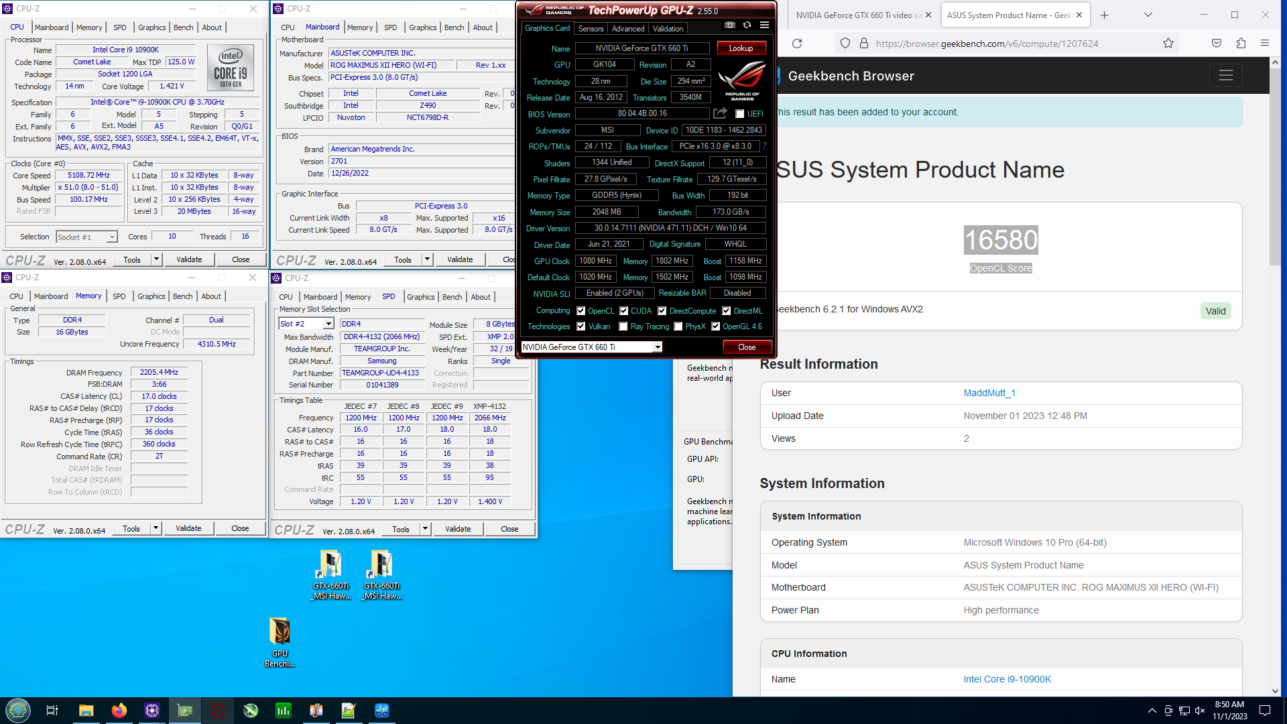Close the ASUS System Product Name tab
Image resolution: width=1287 pixels, height=724 pixels.
pyautogui.click(x=1079, y=15)
